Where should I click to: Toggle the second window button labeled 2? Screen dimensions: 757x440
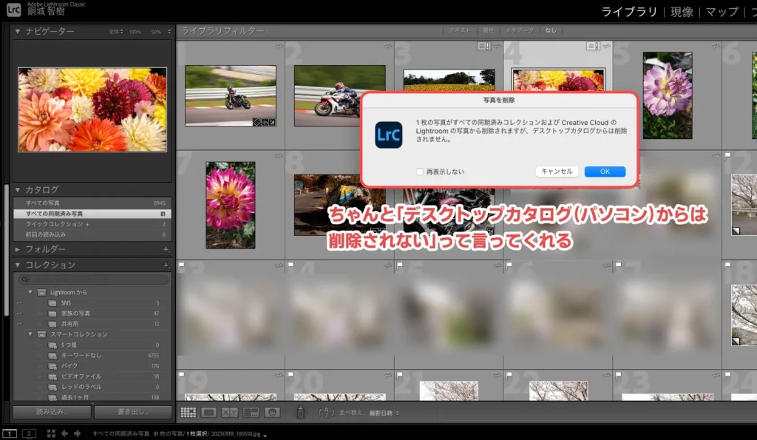(x=30, y=433)
